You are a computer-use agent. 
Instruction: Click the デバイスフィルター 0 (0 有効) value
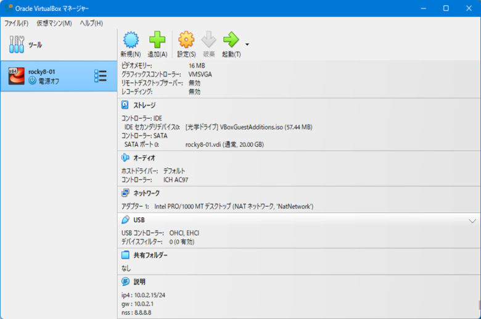point(181,242)
